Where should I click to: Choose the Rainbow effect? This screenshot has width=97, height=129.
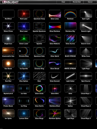pyautogui.click(x=70, y=14)
